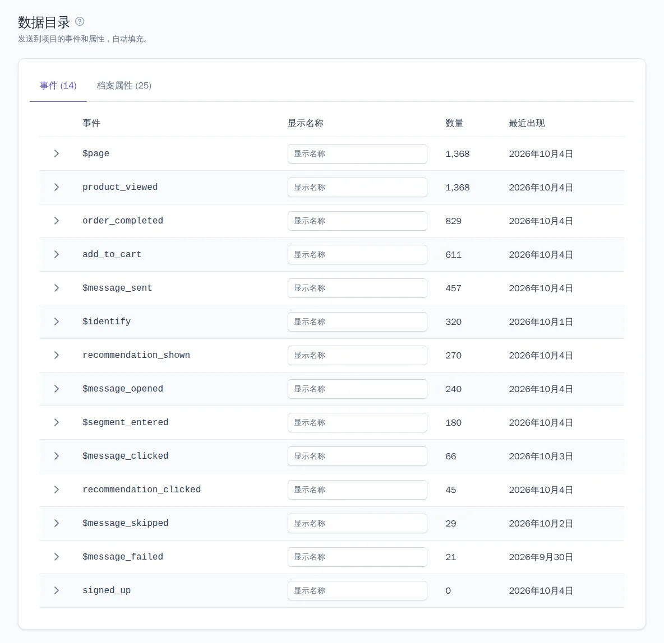Click the 829 count for order_completed
Screen dimensions: 664x643
coord(453,221)
